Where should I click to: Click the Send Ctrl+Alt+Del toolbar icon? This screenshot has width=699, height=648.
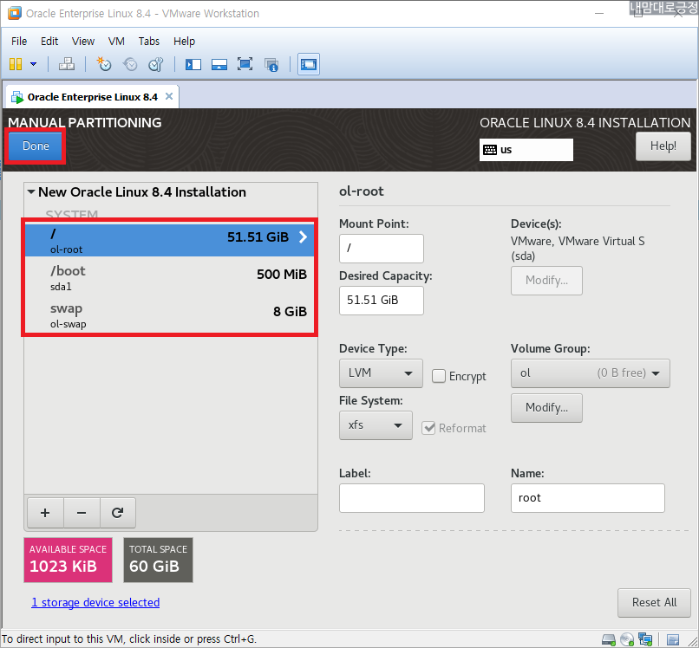[67, 64]
